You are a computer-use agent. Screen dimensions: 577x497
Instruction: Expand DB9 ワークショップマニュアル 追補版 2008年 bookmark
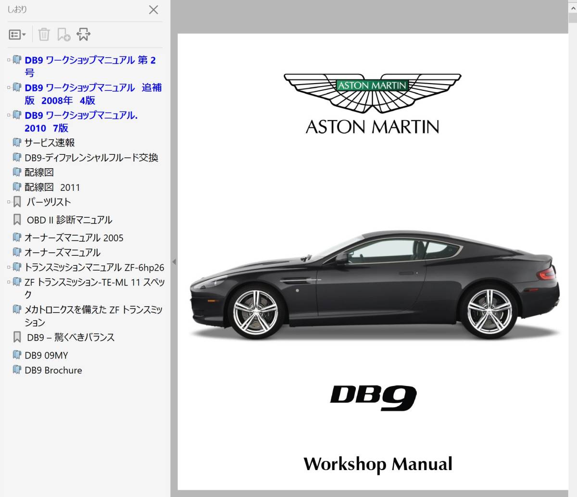tap(9, 87)
